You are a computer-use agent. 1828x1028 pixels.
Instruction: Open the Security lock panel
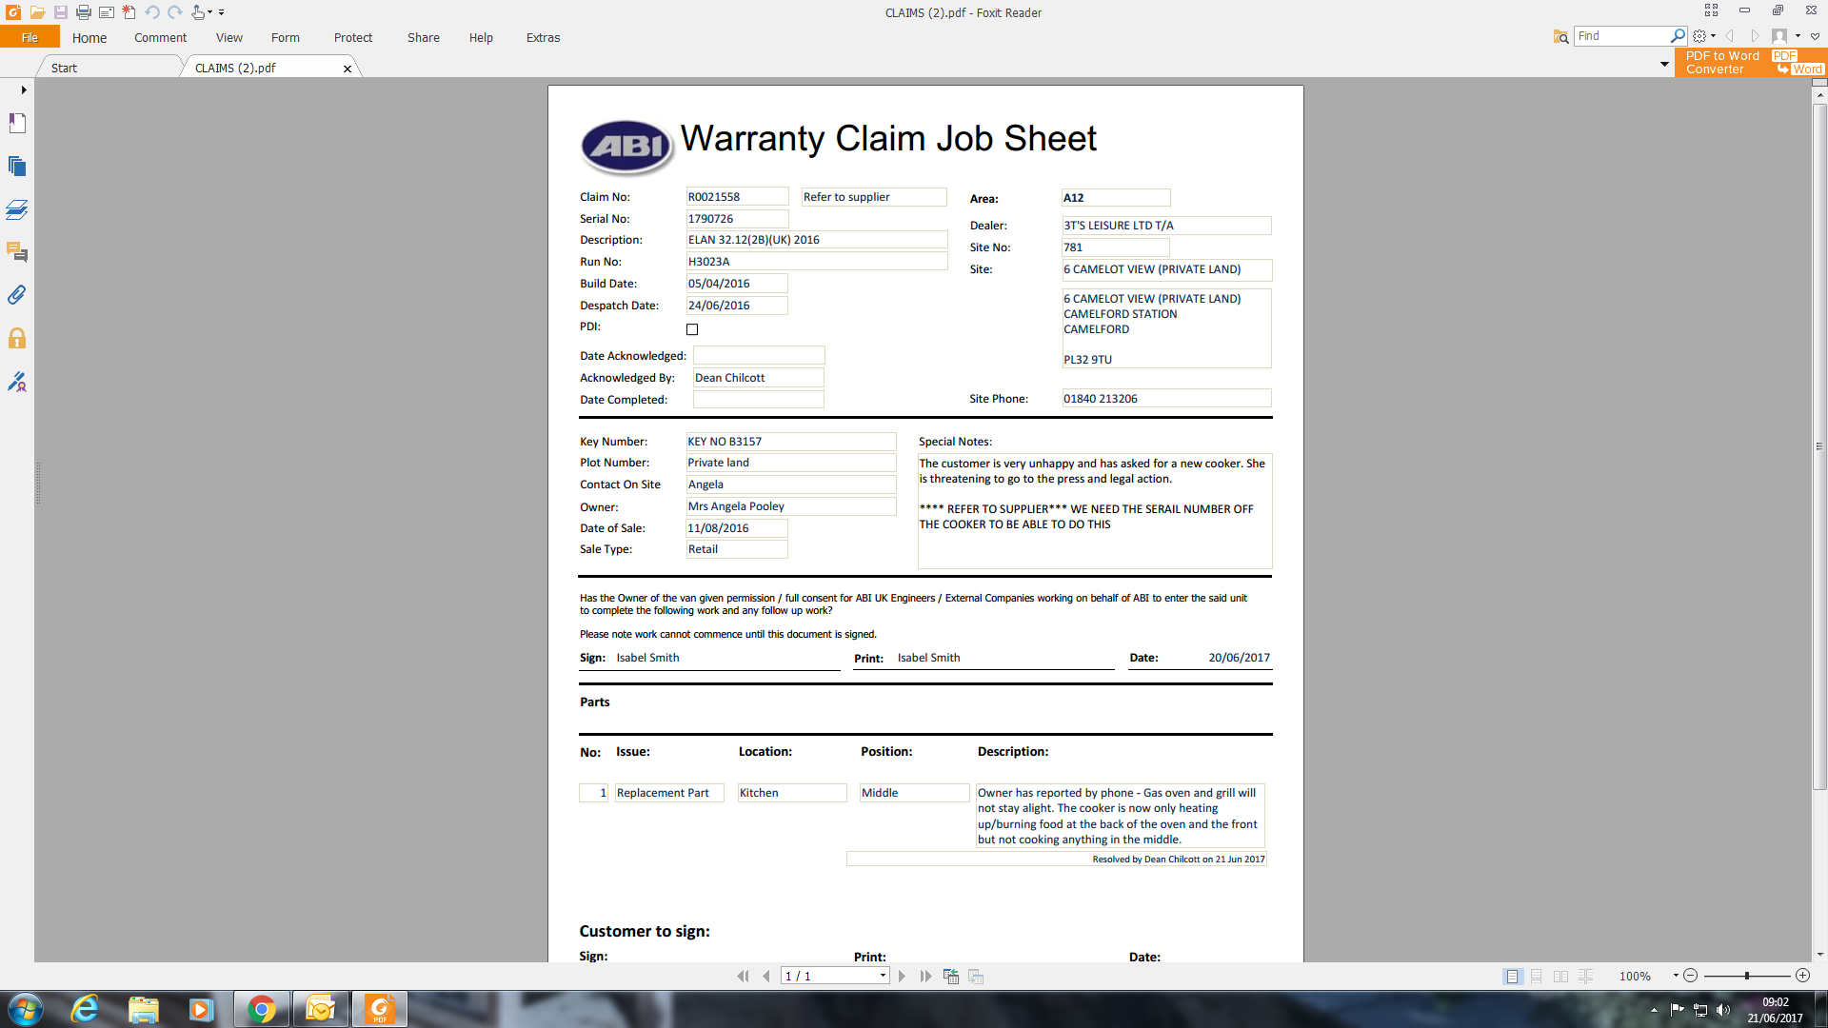click(17, 338)
